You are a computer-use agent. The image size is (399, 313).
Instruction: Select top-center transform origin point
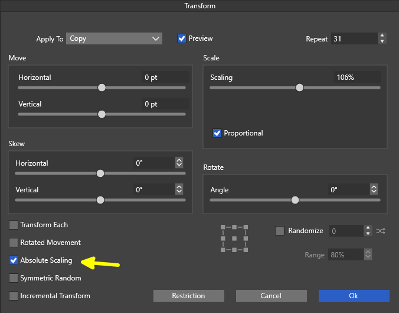point(234,227)
